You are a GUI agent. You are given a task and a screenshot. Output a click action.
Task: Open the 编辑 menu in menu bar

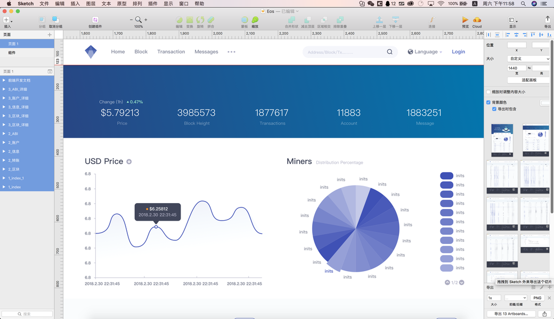click(x=60, y=4)
